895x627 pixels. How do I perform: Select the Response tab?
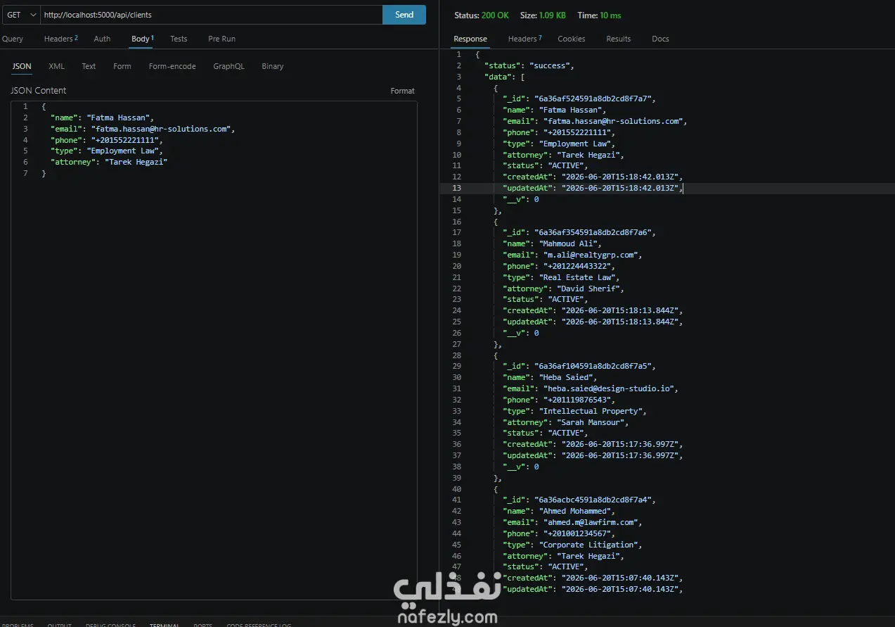[470, 39]
